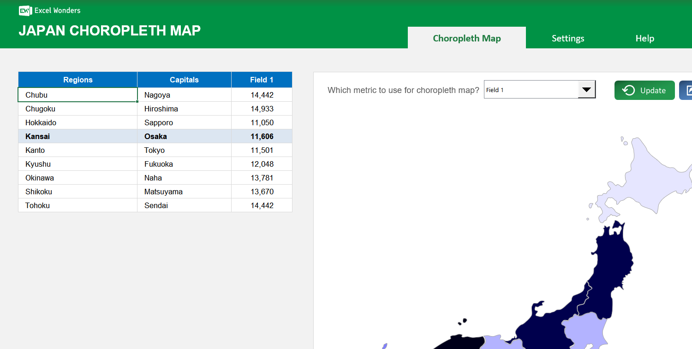Image resolution: width=692 pixels, height=349 pixels.
Task: Click the Regions column header
Action: pyautogui.click(x=78, y=80)
